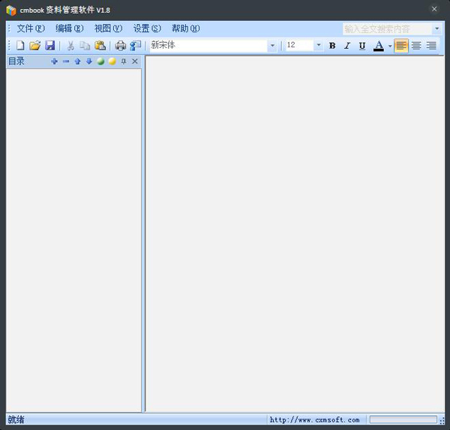Open a file with the folder icon
Image resolution: width=450 pixels, height=430 pixels.
[x=35, y=45]
